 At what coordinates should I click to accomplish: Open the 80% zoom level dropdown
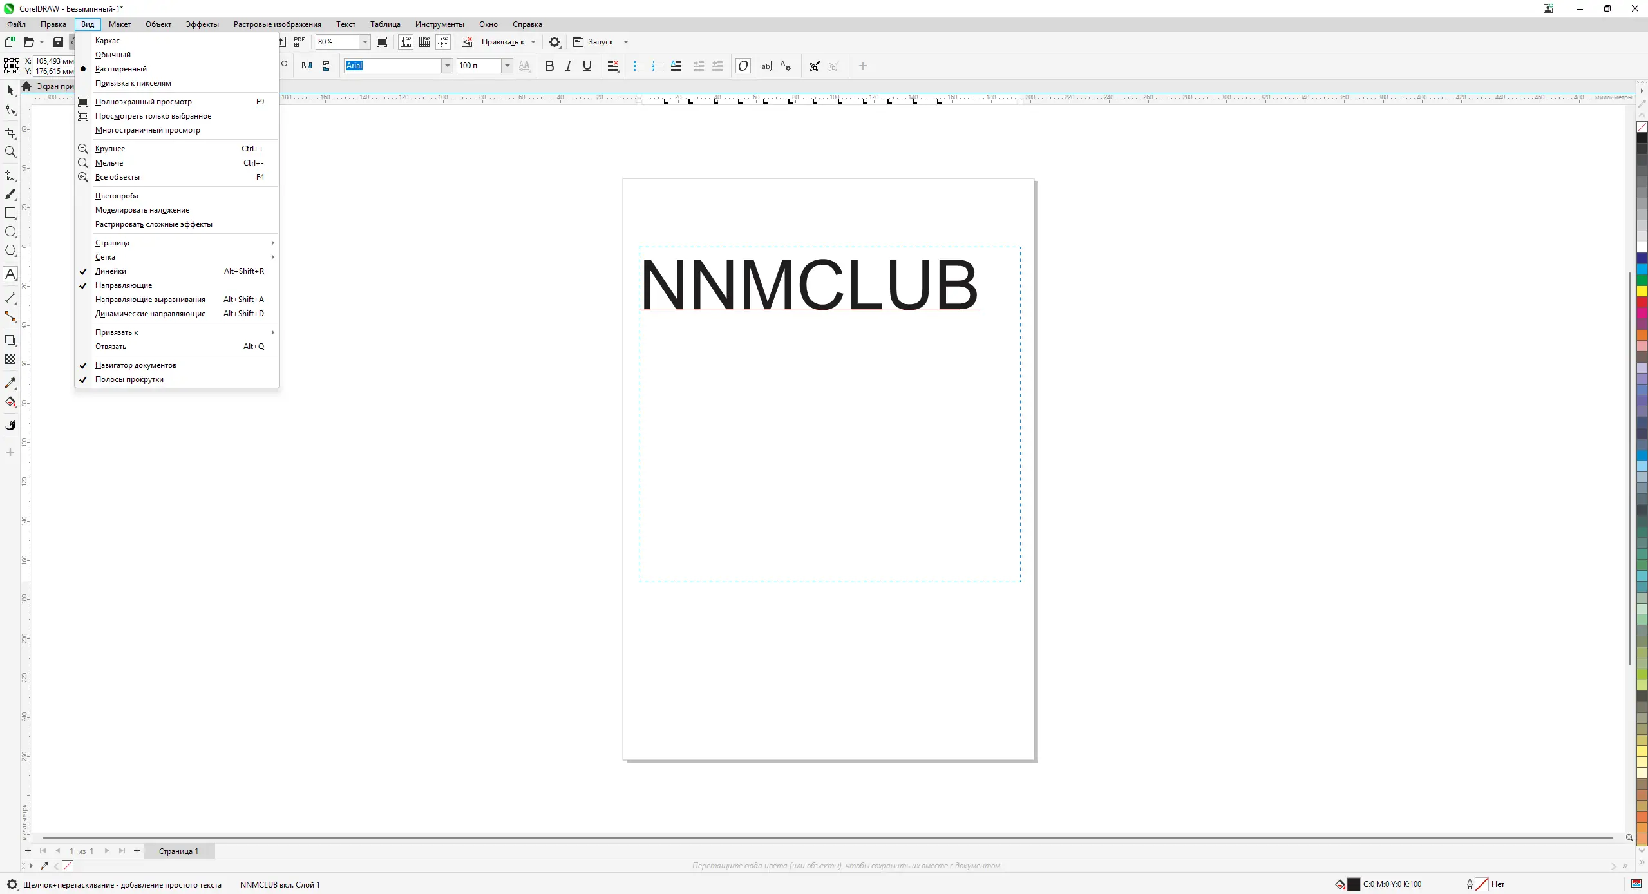tap(365, 42)
